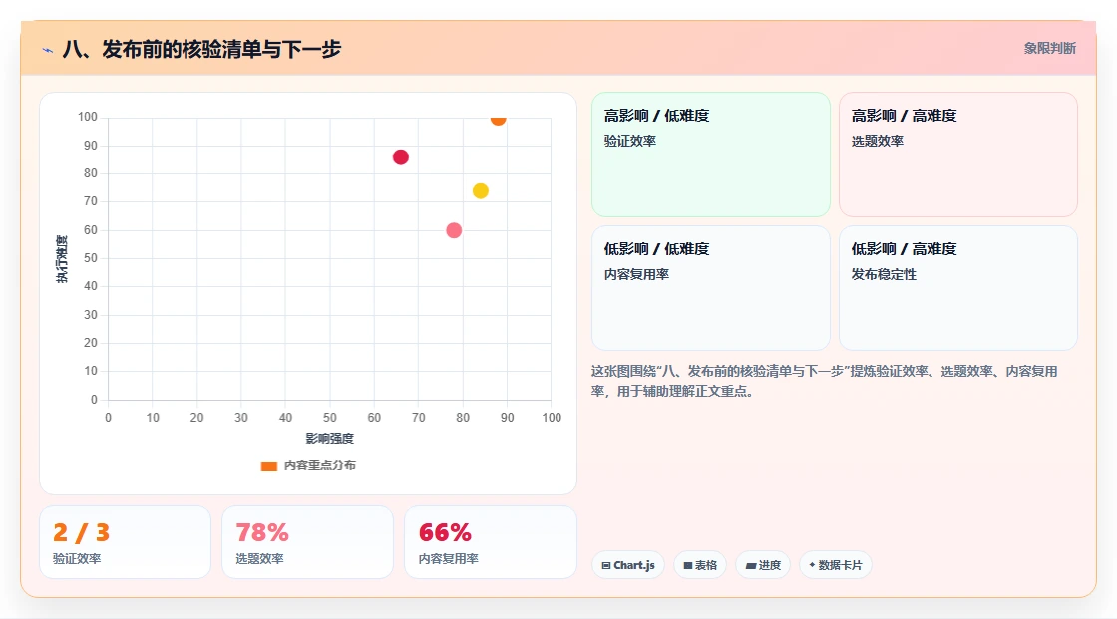Open the 高影响 / 低难度 quadrant card
1117x619 pixels.
pos(711,154)
